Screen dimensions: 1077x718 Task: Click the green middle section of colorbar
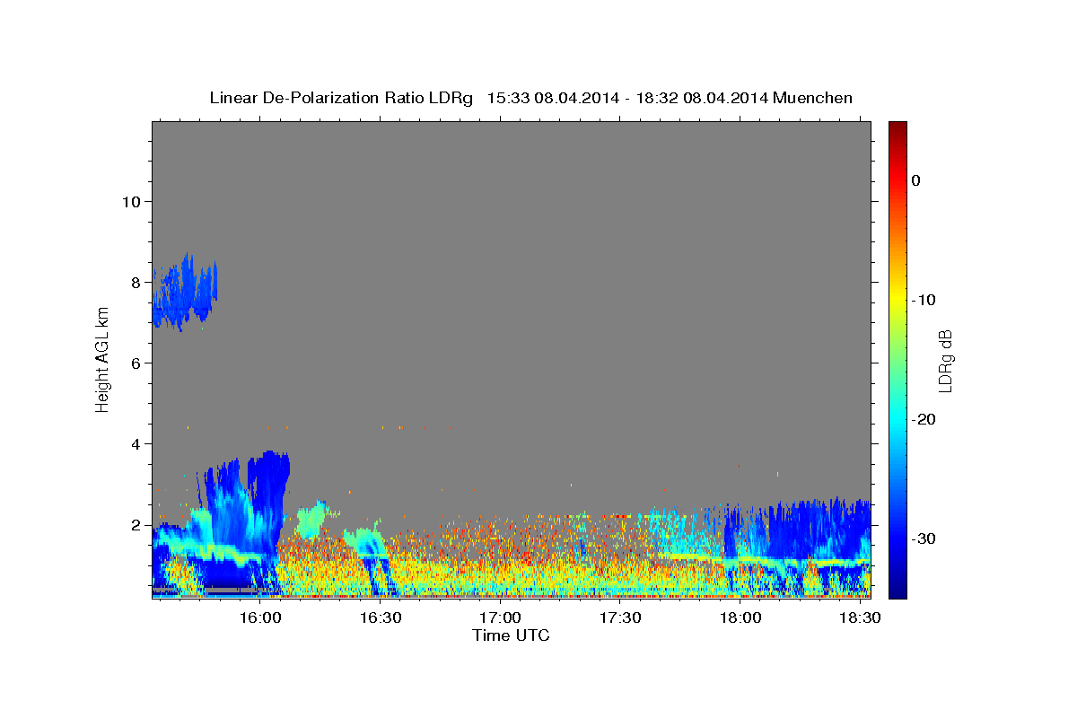click(x=897, y=359)
